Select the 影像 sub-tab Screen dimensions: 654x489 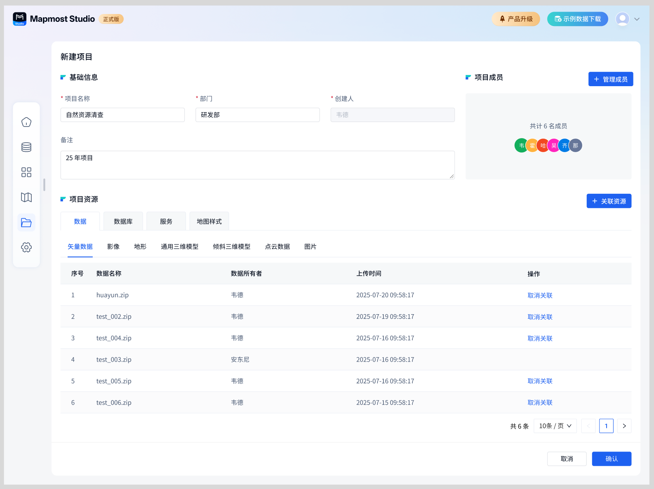click(113, 247)
